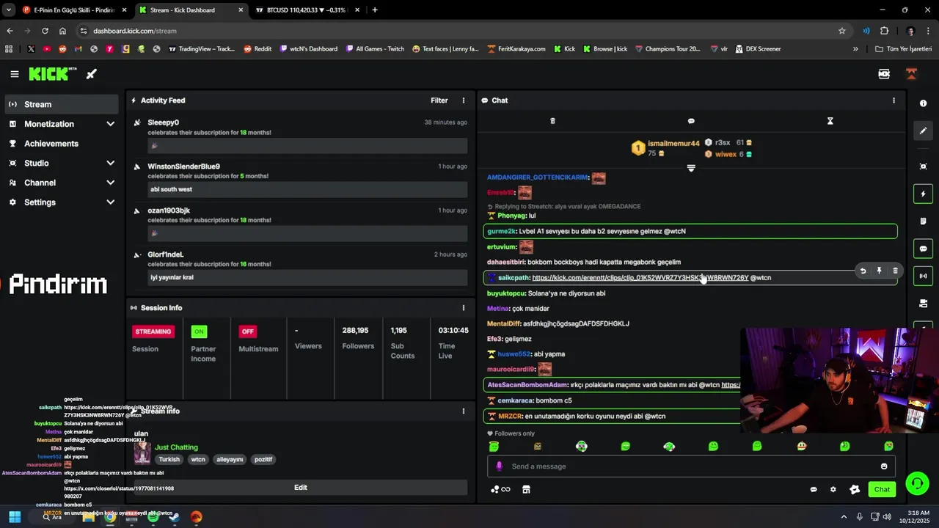The image size is (939, 528).
Task: Select the hourglass tab in the Chat panel
Action: point(830,121)
